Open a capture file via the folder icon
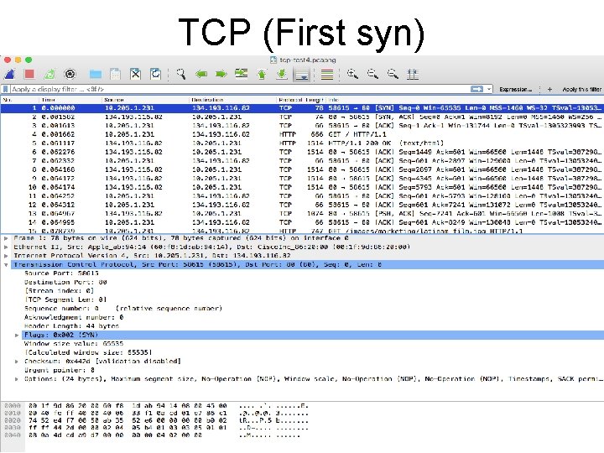This screenshot has height=453, width=604. [x=95, y=74]
